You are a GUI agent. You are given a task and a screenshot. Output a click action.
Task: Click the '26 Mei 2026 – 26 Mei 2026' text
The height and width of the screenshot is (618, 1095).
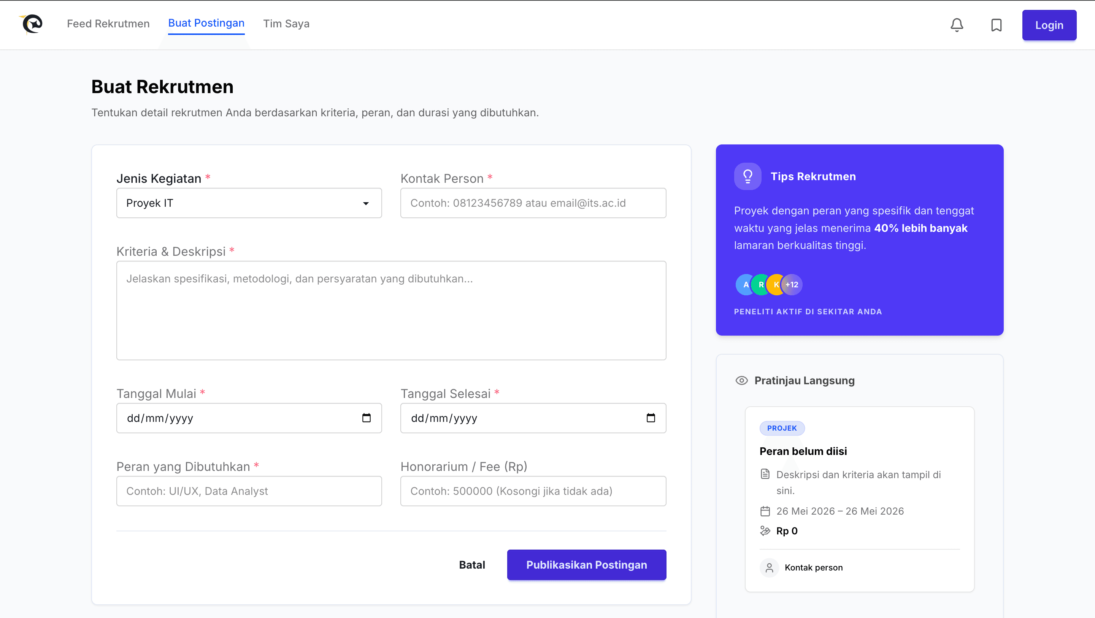point(840,511)
